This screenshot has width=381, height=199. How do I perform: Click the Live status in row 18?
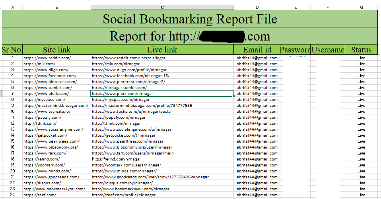pyautogui.click(x=362, y=159)
